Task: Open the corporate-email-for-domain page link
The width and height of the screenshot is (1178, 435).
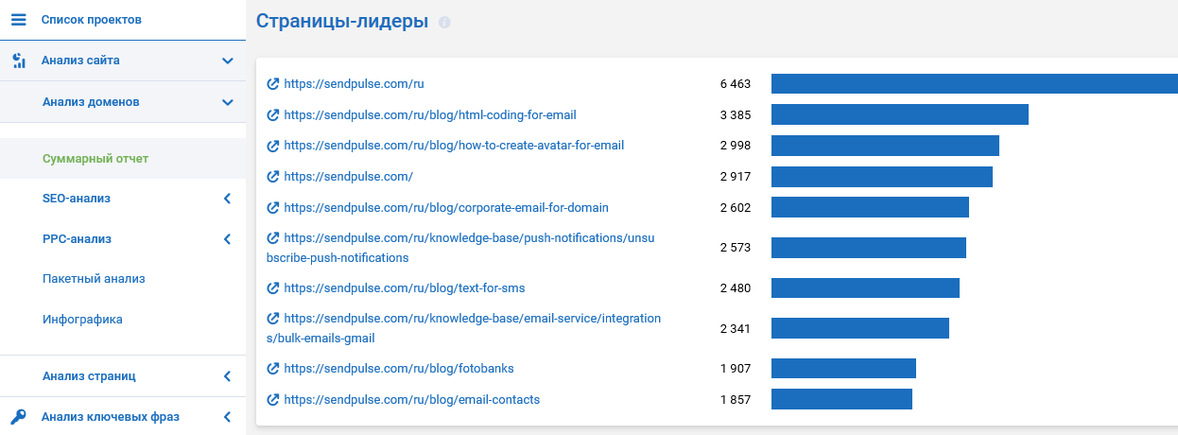Action: (445, 208)
